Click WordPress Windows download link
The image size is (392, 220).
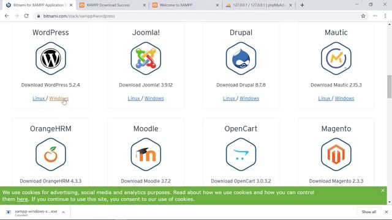(59, 98)
